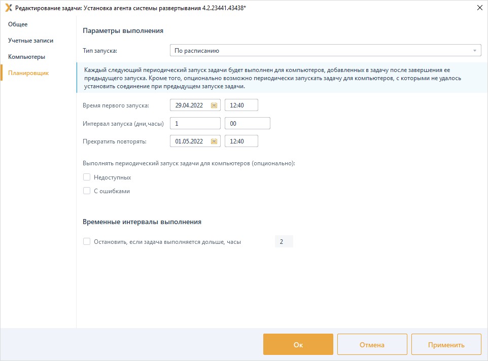Click the Выполнять периодический запуск задачи label
Screen dimensions: 488x361
[x=189, y=163]
